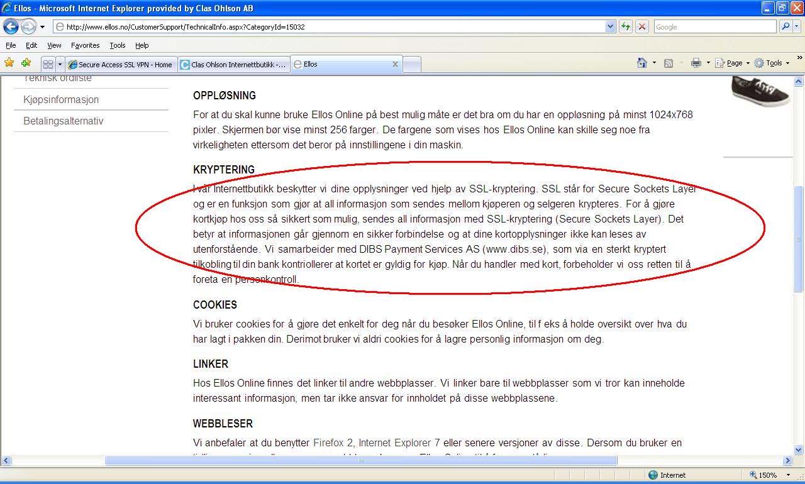The width and height of the screenshot is (805, 484).
Task: Open a new blank tab
Action: point(412,64)
